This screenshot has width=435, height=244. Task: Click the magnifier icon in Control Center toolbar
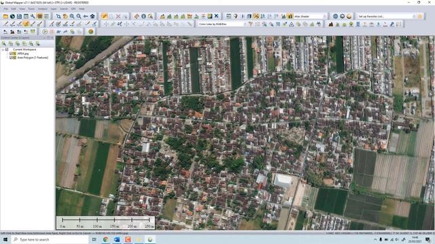31,43
